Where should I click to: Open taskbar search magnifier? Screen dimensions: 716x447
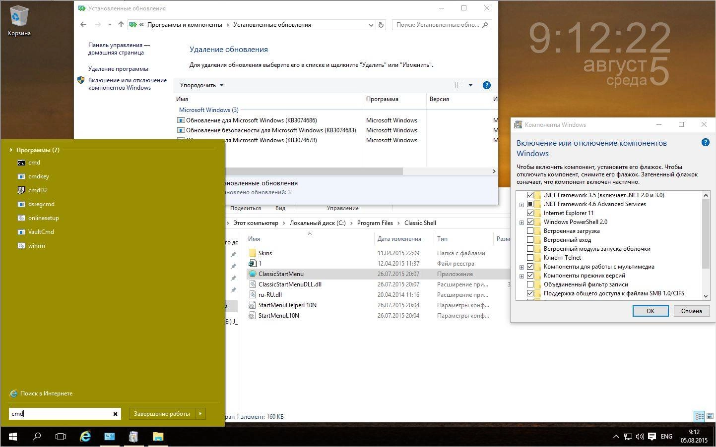[37, 437]
